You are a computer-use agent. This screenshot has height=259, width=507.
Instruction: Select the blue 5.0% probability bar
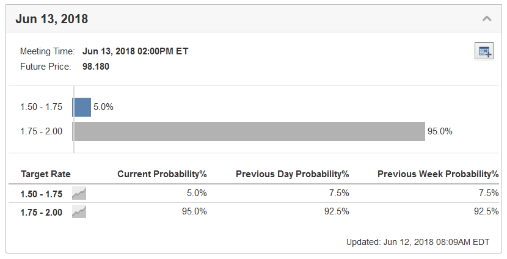point(82,107)
